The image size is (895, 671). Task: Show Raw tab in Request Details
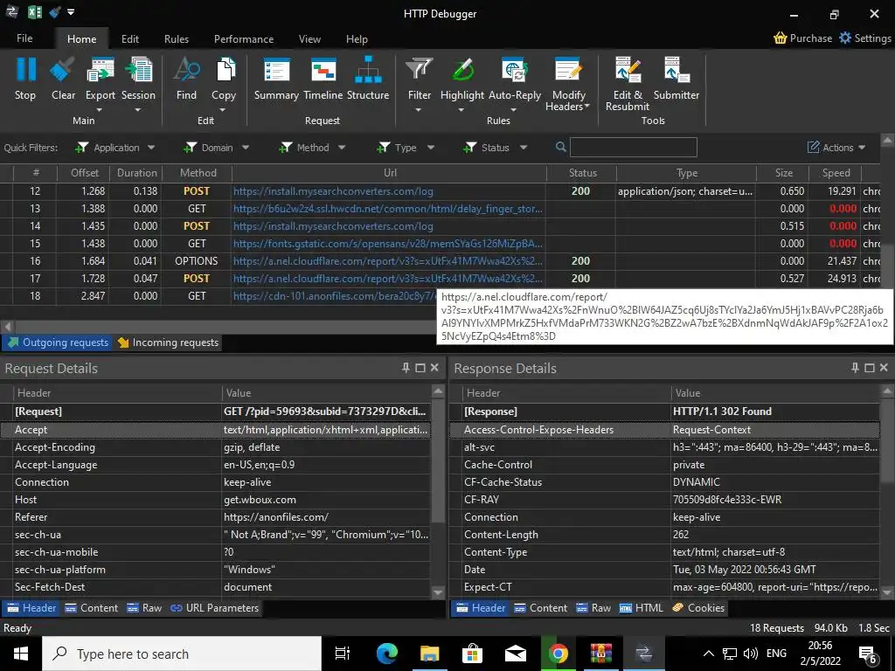pyautogui.click(x=144, y=608)
